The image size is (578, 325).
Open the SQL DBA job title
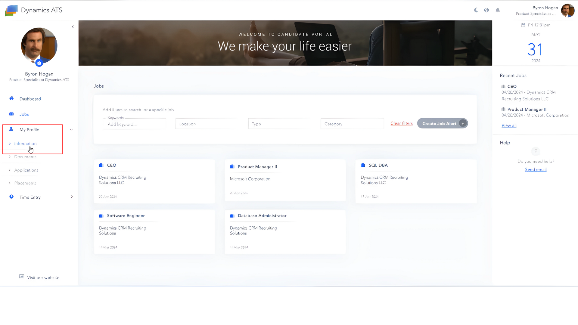378,165
